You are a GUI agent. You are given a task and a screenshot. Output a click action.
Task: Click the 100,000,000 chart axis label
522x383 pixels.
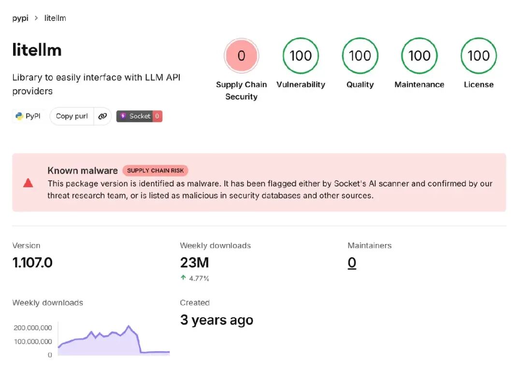tap(33, 341)
